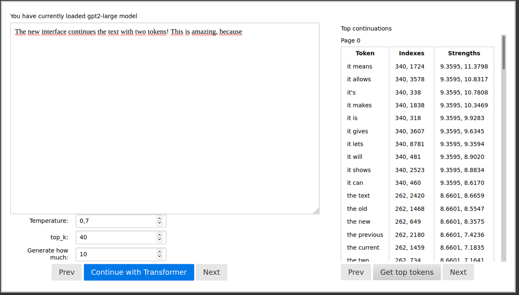Click the loaded gpt2-large model notice

[74, 16]
